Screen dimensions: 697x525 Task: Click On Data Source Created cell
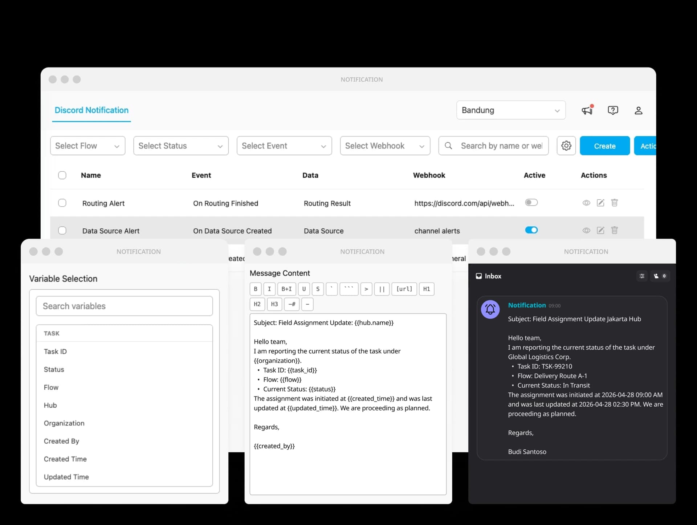coord(232,231)
